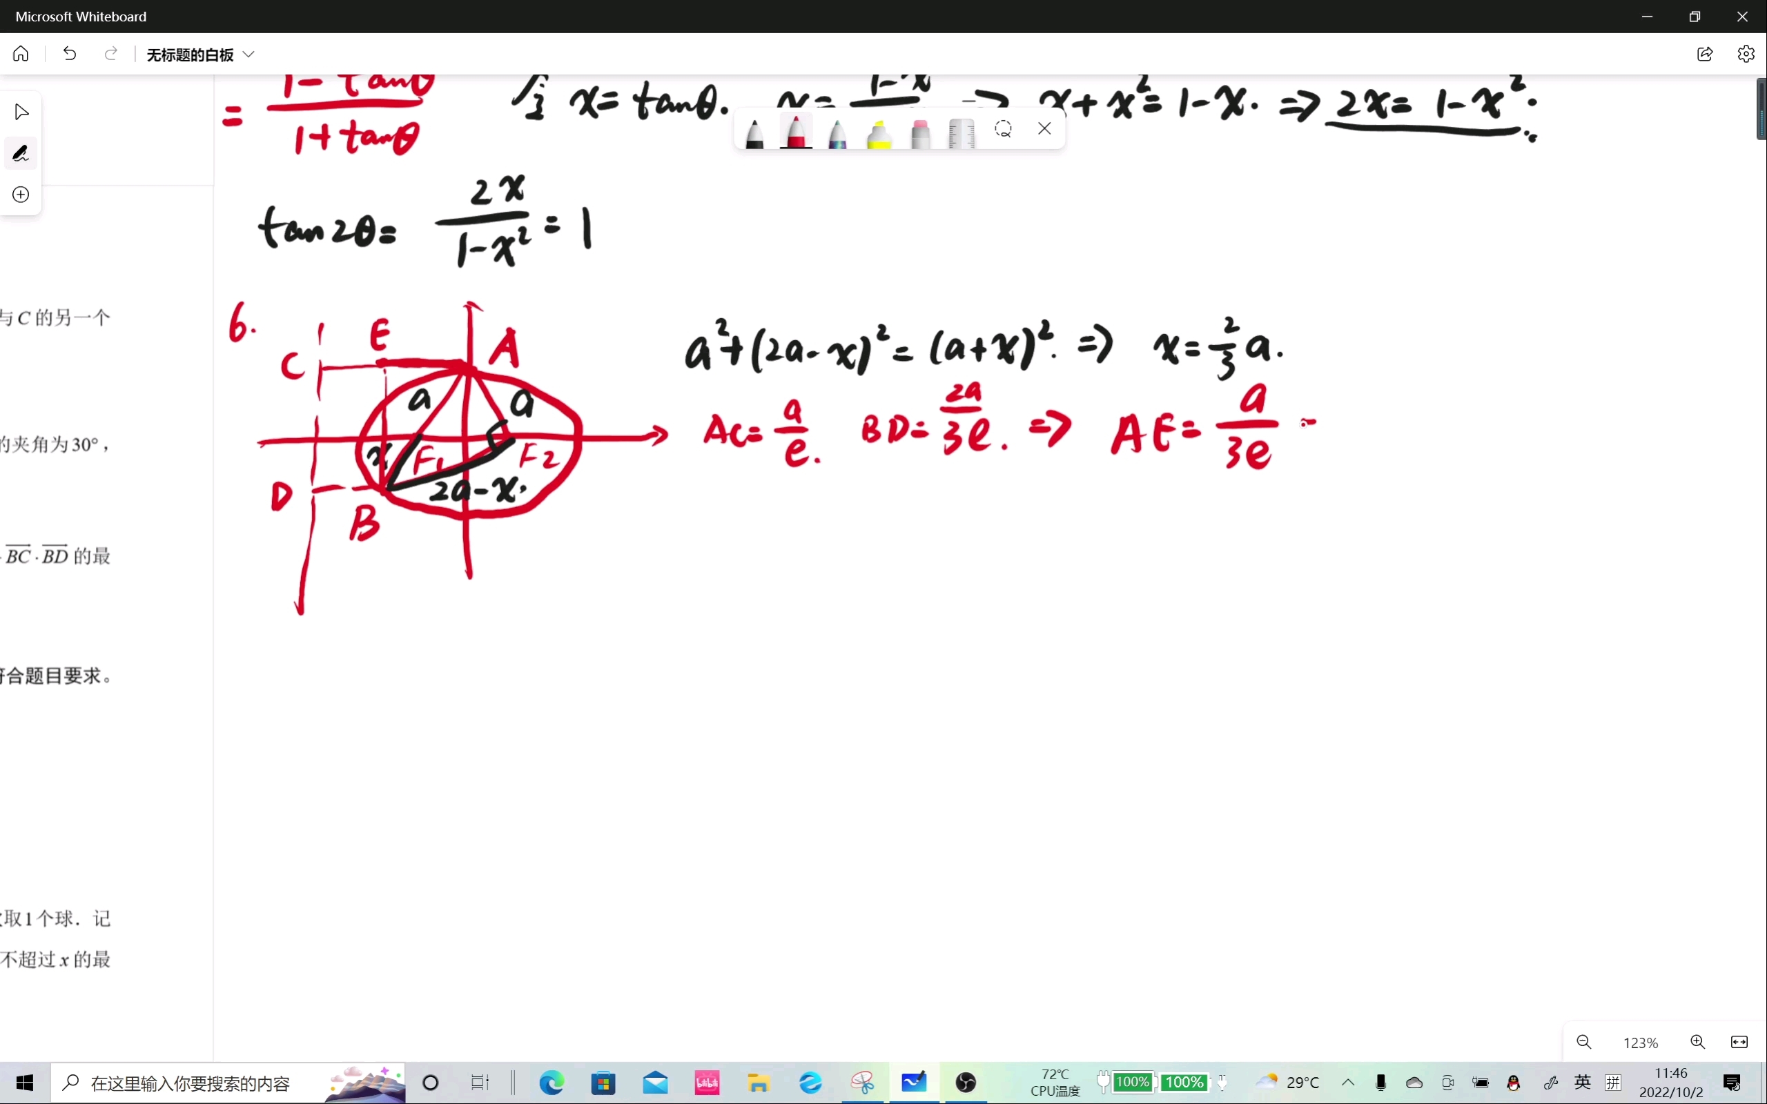Toggle the 拼 IME mode indicator
The height and width of the screenshot is (1104, 1767).
(x=1614, y=1083)
